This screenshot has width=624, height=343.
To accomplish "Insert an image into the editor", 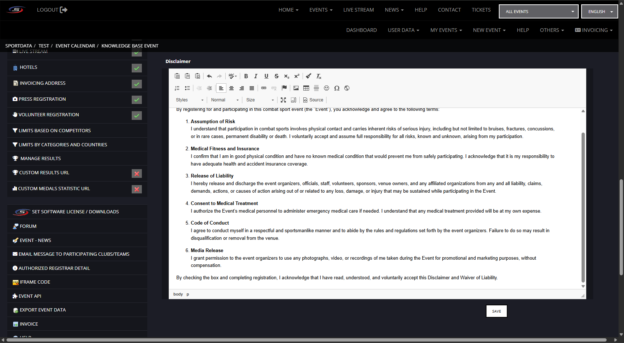I will (296, 88).
